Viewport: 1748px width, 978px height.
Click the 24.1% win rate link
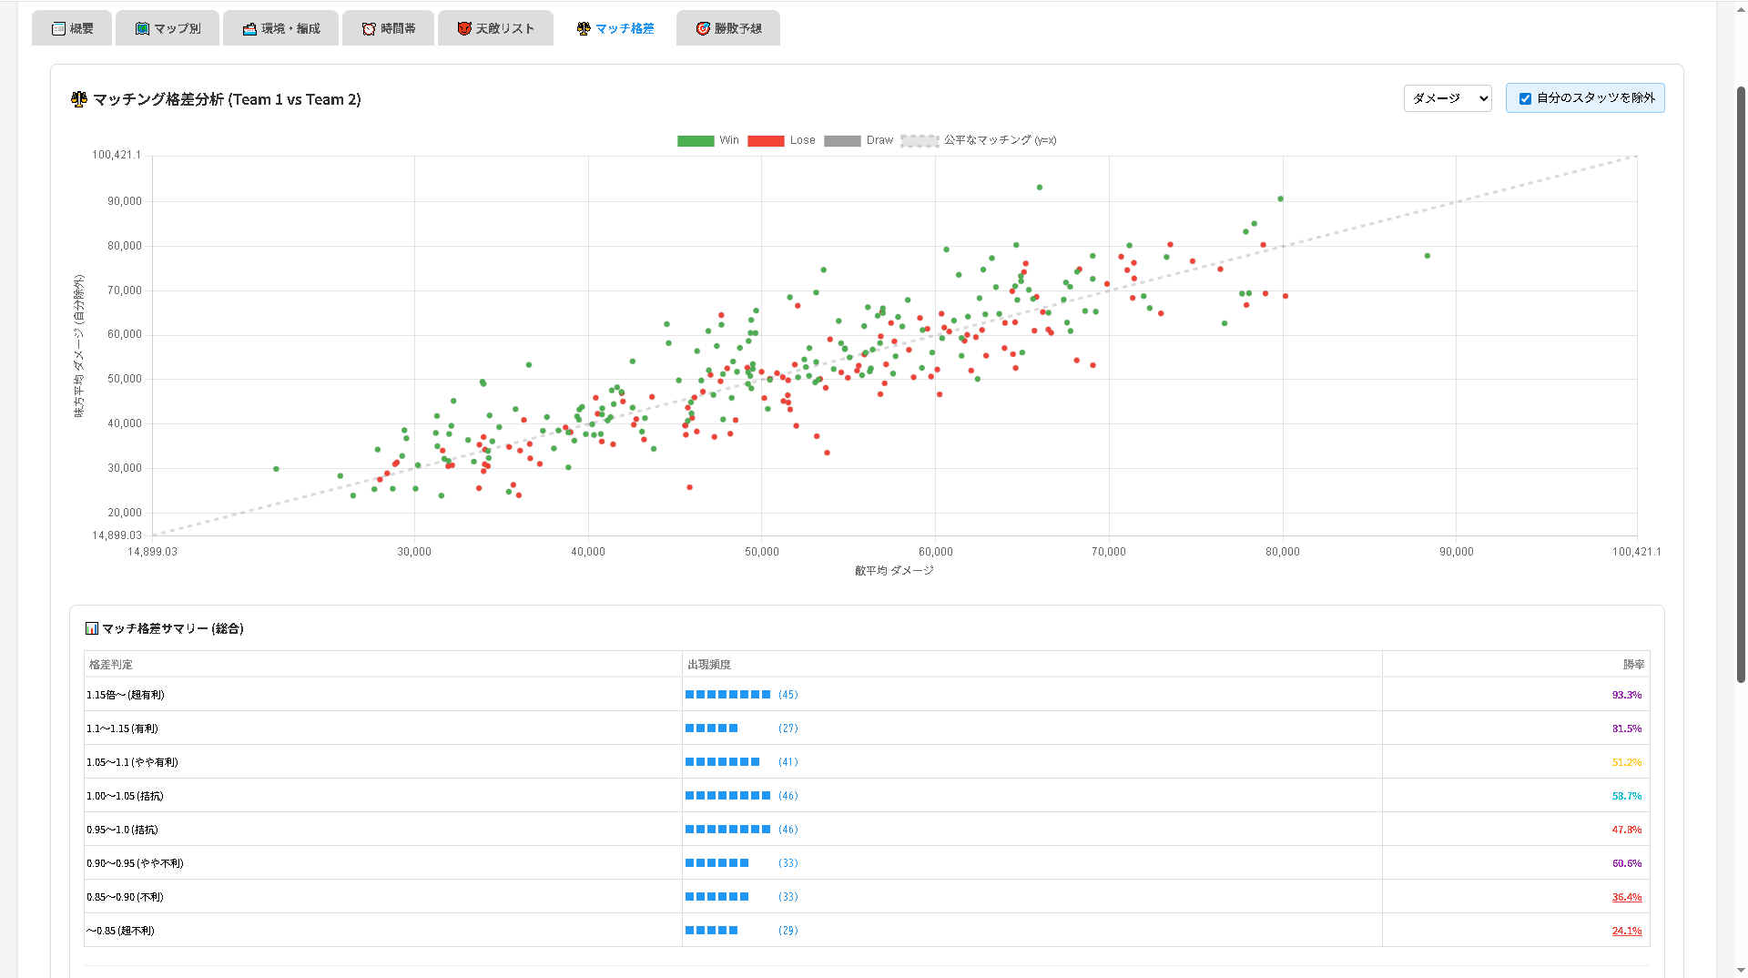[x=1626, y=931]
